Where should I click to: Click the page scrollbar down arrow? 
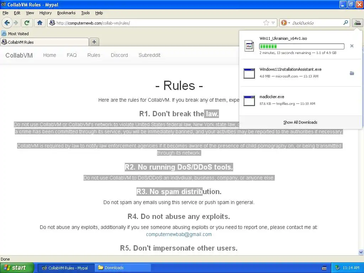pos(361,252)
